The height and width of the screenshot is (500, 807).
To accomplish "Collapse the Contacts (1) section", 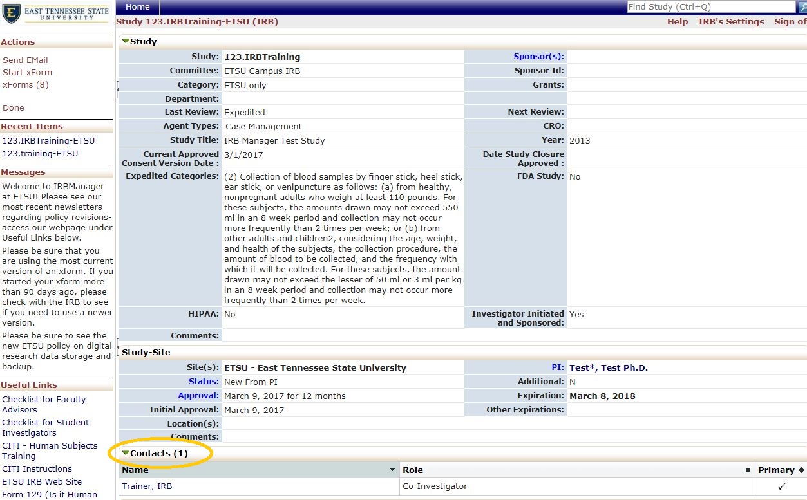I will coord(126,453).
